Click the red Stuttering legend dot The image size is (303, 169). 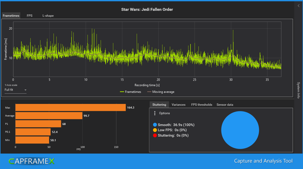pyautogui.click(x=155, y=135)
